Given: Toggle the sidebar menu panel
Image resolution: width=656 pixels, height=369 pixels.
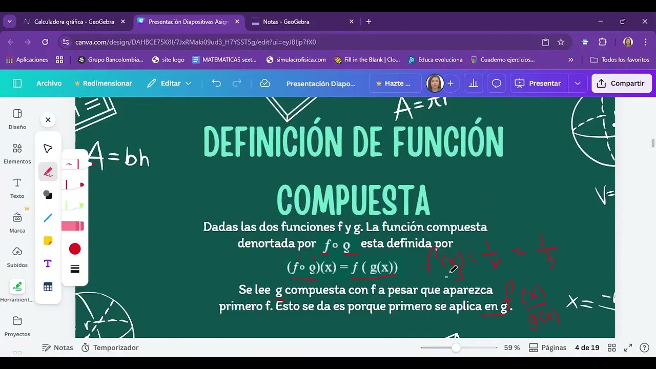Looking at the screenshot, I should [x=17, y=83].
